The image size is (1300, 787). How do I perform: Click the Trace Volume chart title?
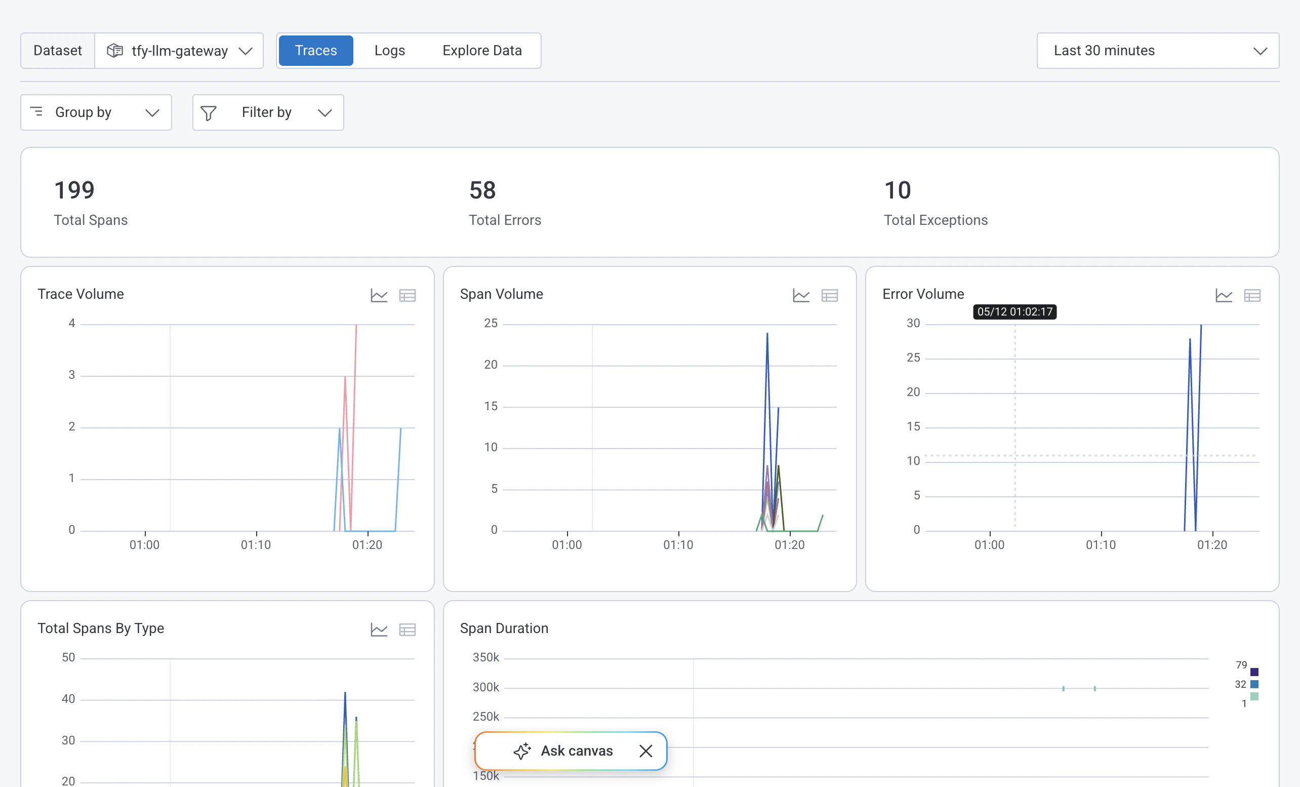point(80,294)
